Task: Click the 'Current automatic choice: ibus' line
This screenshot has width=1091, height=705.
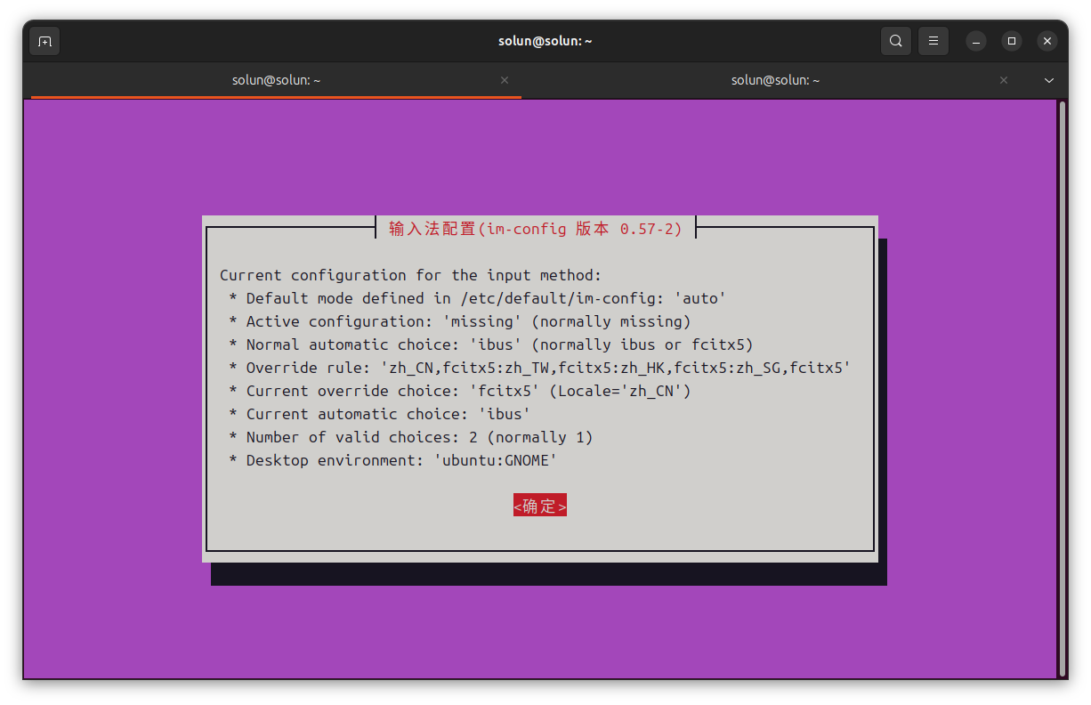Action: [380, 414]
